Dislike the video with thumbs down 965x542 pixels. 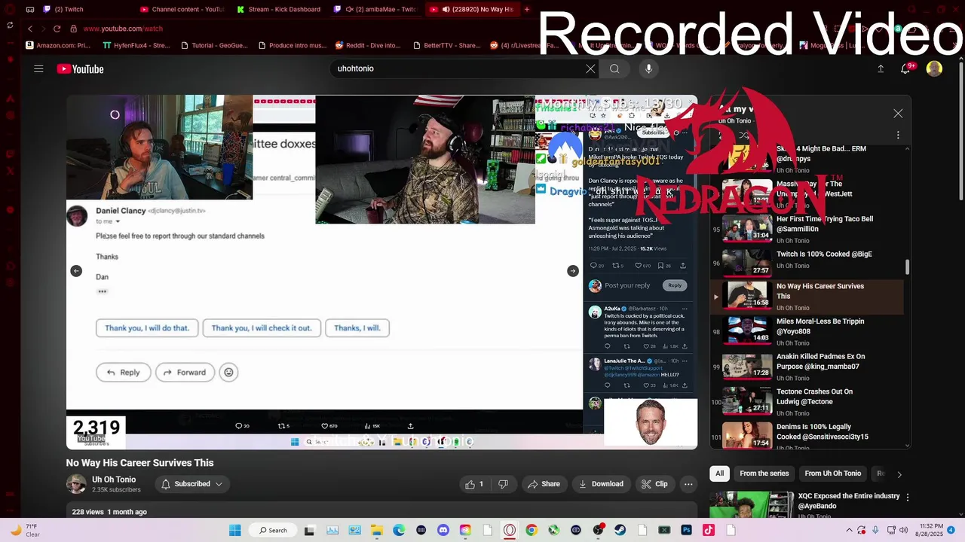click(x=503, y=484)
